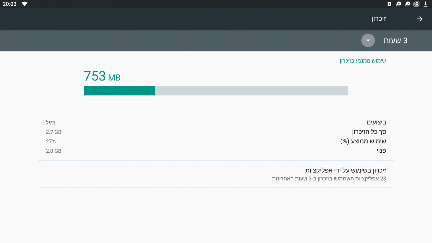Image resolution: width=432 pixels, height=243 pixels.
Task: Open the Play Store briefcase play-triangle notification
Action: (398, 4)
